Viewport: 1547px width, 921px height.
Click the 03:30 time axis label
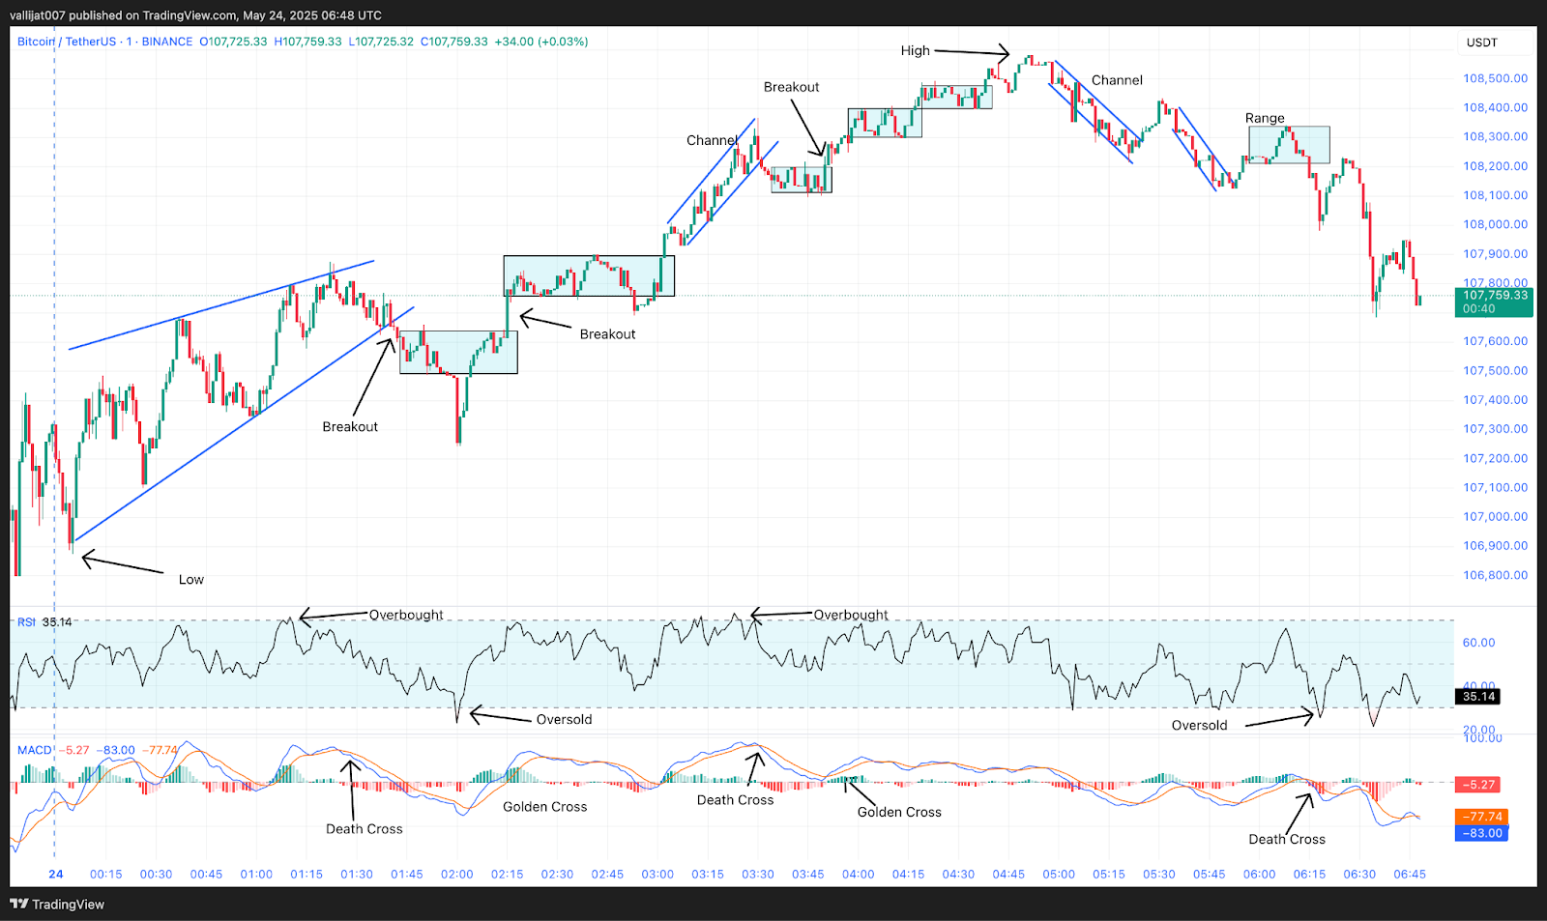(758, 874)
